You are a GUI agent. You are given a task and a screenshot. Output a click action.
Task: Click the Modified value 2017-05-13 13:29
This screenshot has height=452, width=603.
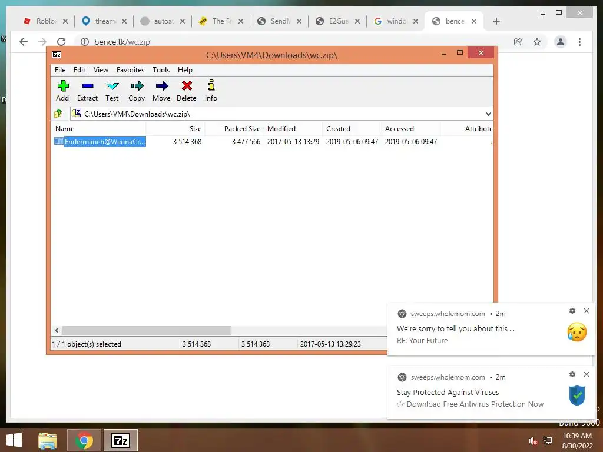293,141
